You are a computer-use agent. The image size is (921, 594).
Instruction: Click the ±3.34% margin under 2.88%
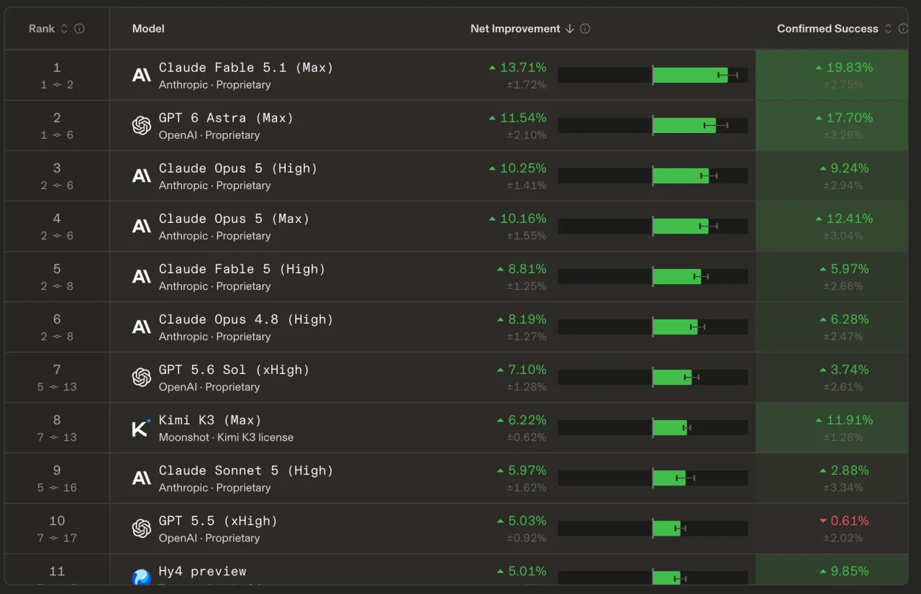click(x=843, y=488)
